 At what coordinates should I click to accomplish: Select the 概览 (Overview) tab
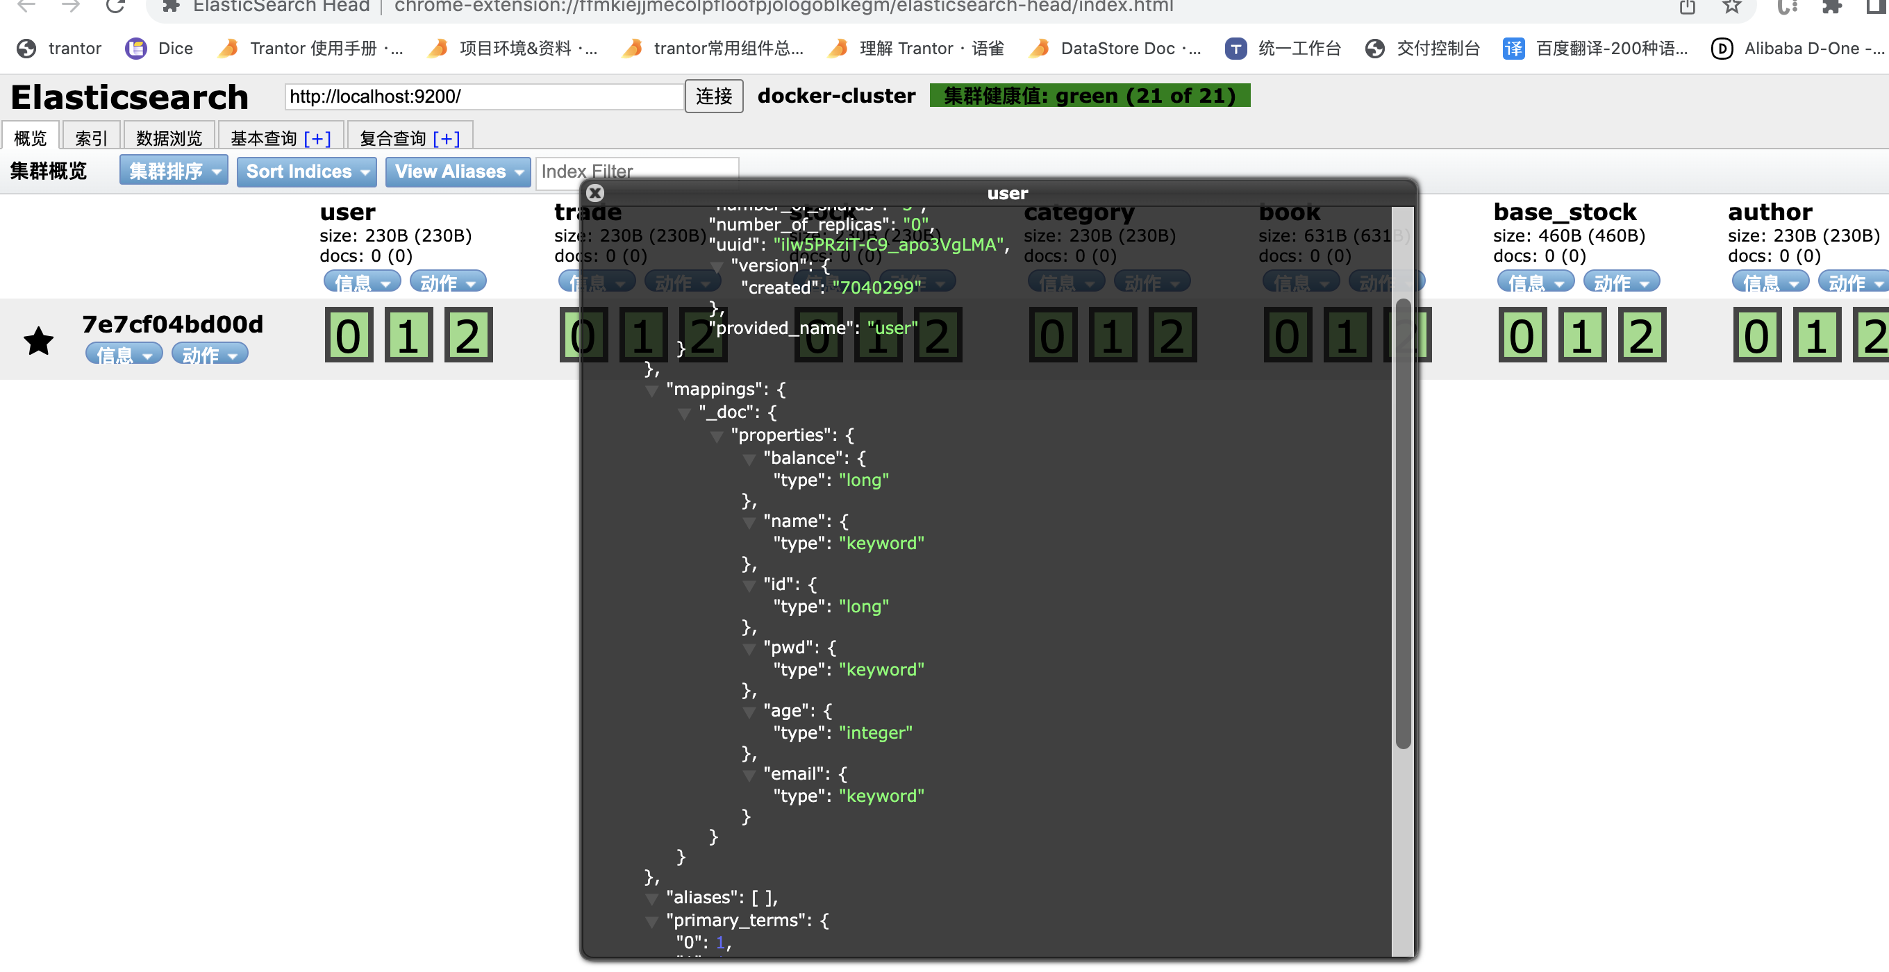[31, 137]
